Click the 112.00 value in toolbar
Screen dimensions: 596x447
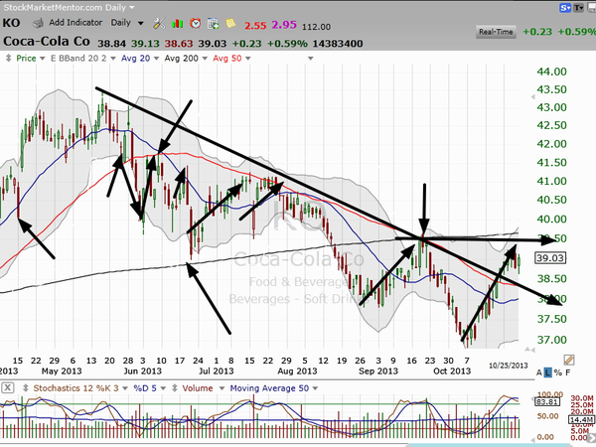click(x=316, y=27)
